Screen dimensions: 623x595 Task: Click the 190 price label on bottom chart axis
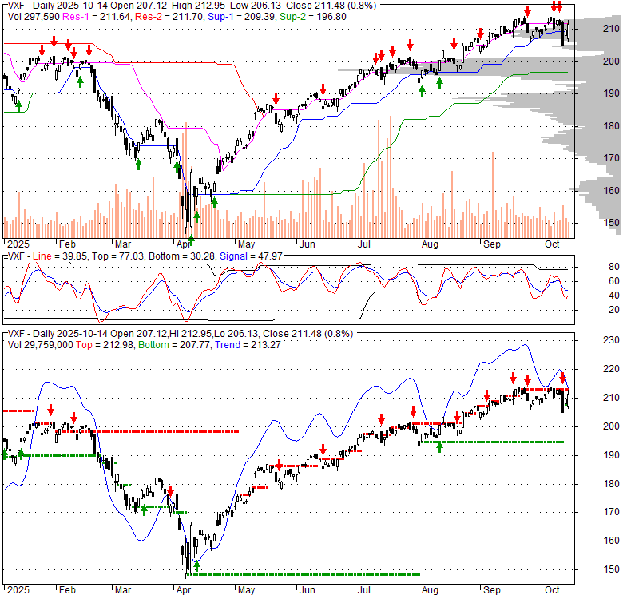click(x=611, y=455)
